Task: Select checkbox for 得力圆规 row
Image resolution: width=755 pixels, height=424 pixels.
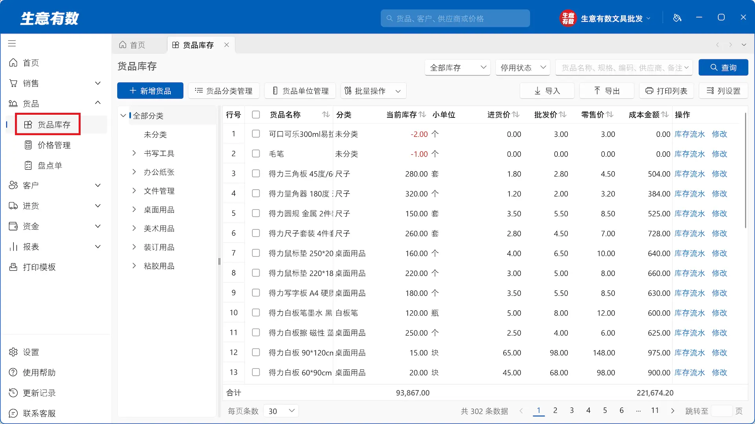Action: pyautogui.click(x=256, y=213)
